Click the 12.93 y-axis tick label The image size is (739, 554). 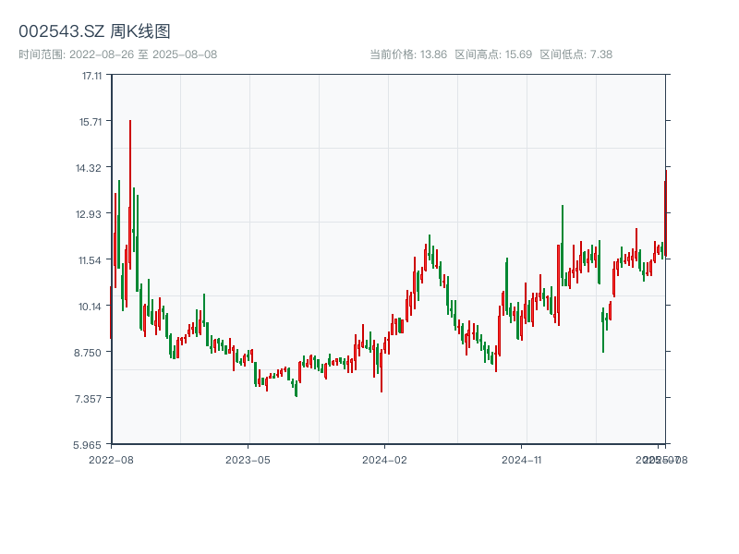coord(91,214)
